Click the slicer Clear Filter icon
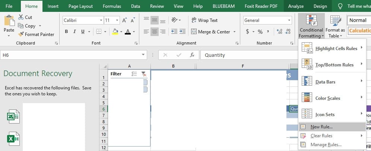 144,74
